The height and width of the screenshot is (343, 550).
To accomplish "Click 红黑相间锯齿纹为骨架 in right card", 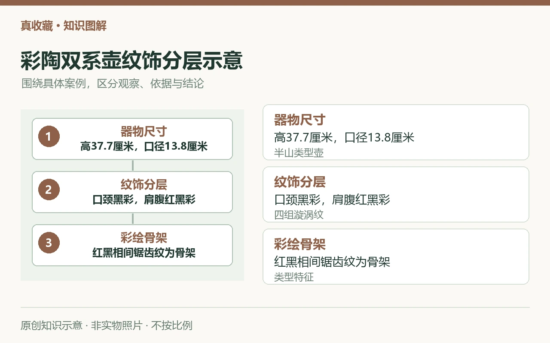I will point(332,262).
